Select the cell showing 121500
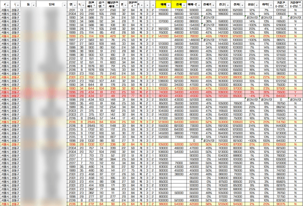 (x=281, y=55)
